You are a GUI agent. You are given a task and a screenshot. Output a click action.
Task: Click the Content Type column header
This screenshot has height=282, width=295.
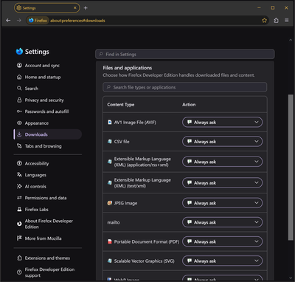[x=121, y=105]
